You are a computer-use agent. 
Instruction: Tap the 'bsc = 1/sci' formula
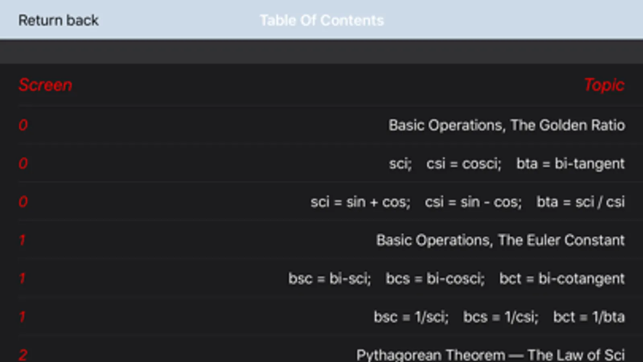[411, 317]
